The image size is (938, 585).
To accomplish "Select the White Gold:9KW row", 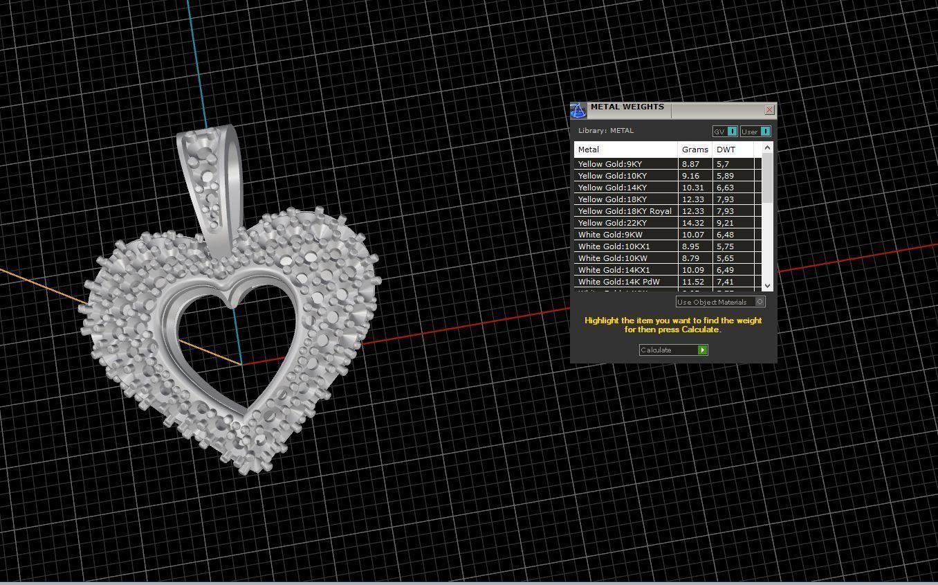I will [x=668, y=235].
